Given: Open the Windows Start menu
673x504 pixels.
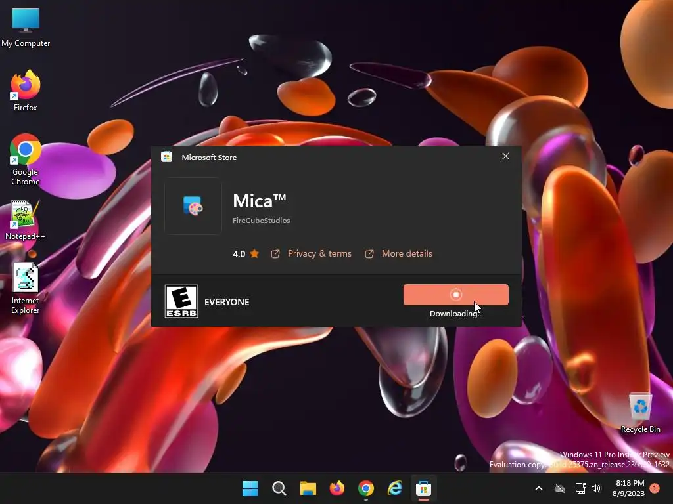Looking at the screenshot, I should (x=250, y=488).
